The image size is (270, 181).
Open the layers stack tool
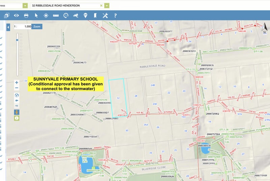(6, 15)
